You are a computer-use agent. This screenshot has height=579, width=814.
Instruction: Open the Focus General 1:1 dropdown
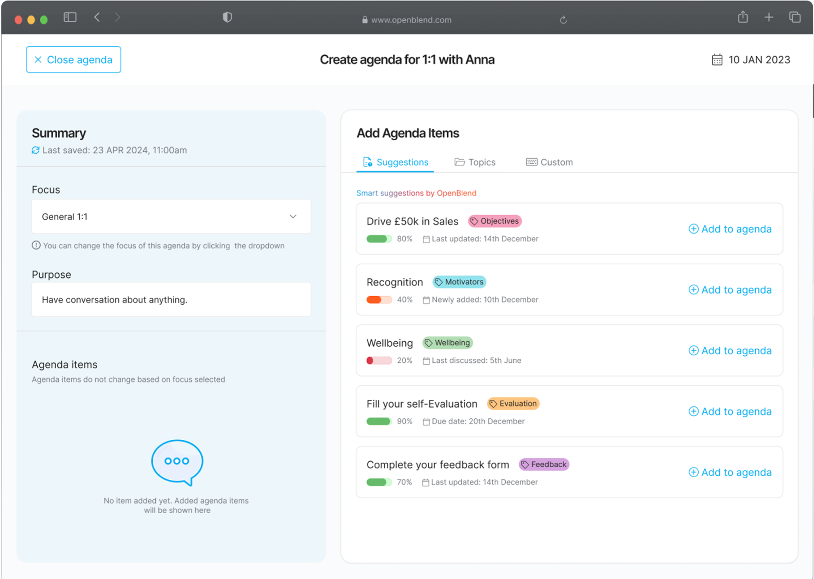pyautogui.click(x=171, y=216)
